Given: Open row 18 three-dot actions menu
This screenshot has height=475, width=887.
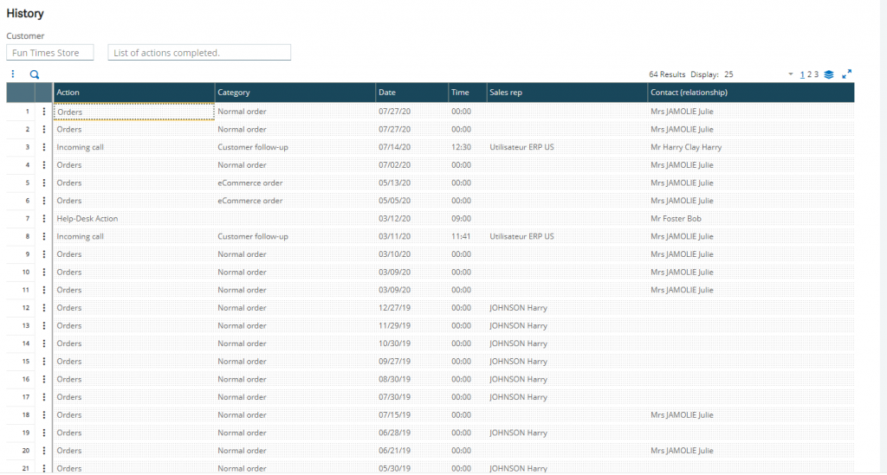Looking at the screenshot, I should pyautogui.click(x=44, y=415).
